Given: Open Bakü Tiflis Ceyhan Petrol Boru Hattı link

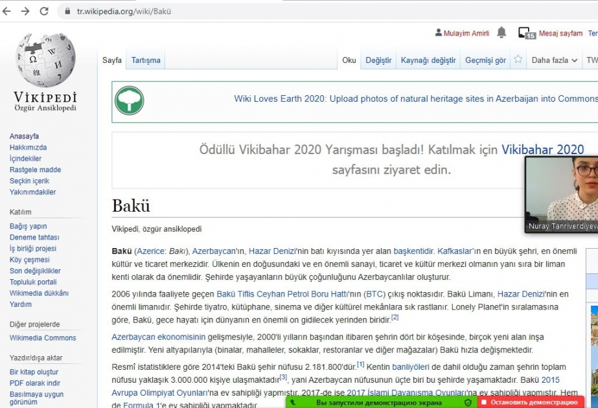Looking at the screenshot, I should coord(282,294).
